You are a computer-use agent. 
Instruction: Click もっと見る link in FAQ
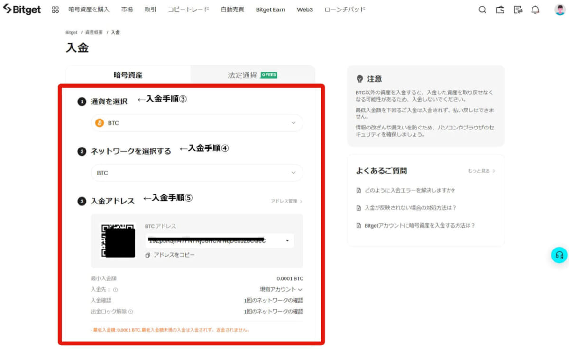[481, 171]
